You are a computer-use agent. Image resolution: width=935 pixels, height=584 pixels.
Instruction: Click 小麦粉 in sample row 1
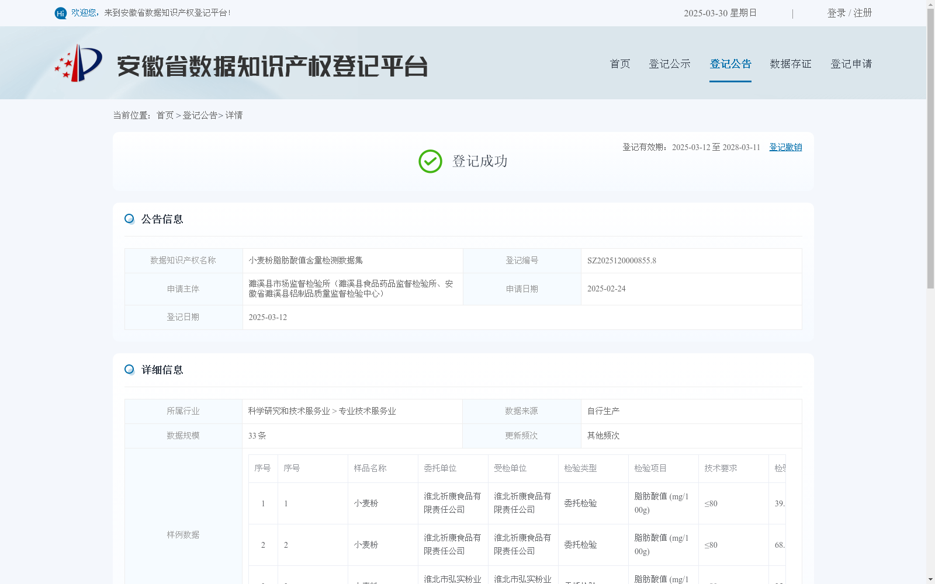click(366, 503)
